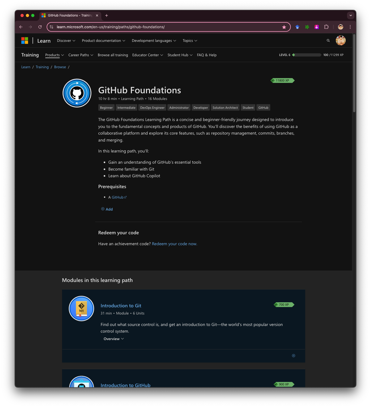Click the LEVEL 6 label

[x=285, y=55]
